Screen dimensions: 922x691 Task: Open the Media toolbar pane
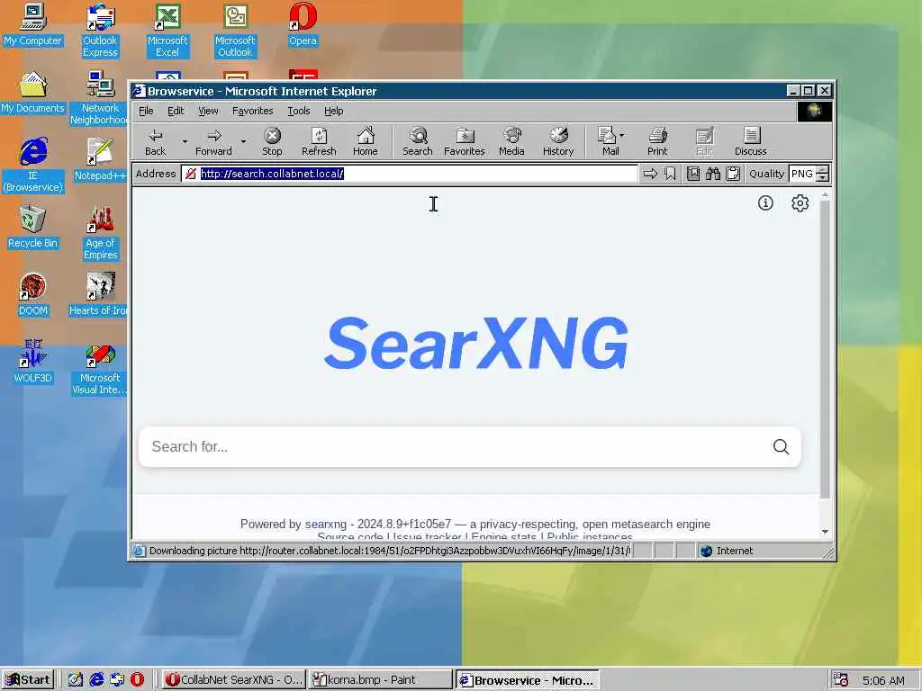[x=511, y=142]
